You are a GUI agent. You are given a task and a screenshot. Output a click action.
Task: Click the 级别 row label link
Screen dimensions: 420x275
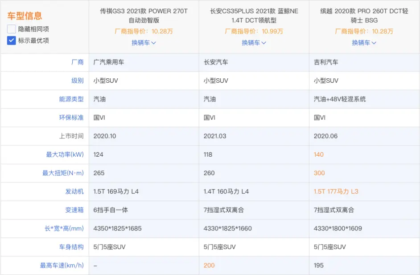(x=78, y=81)
